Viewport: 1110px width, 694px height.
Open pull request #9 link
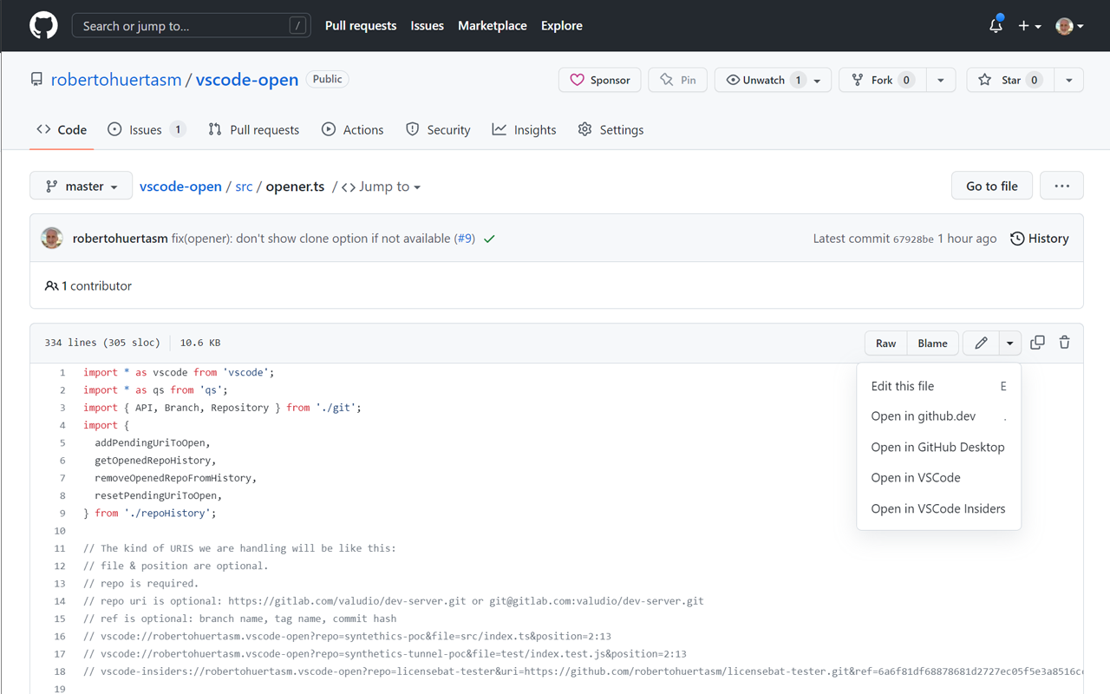pyautogui.click(x=465, y=239)
